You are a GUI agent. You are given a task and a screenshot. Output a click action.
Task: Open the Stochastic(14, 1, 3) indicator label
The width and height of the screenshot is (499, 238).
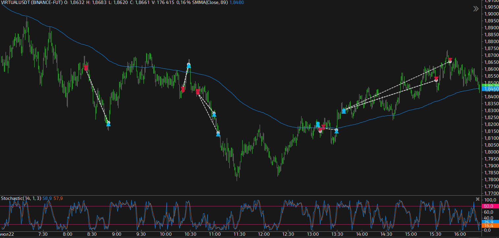21,198
